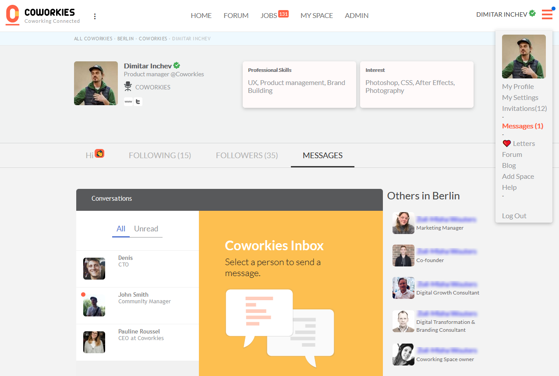Viewport: 559px width, 376px height.
Task: Open the www website icon
Action: 128,102
